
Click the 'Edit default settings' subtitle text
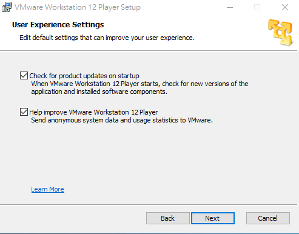pyautogui.click(x=107, y=38)
